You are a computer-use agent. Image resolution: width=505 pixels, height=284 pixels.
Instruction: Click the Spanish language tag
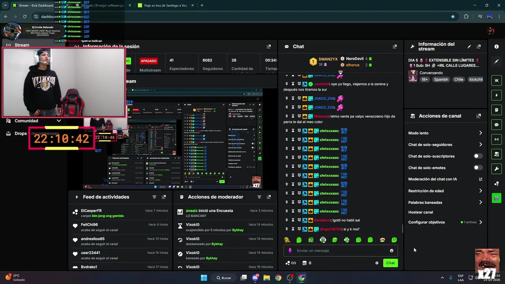441,79
